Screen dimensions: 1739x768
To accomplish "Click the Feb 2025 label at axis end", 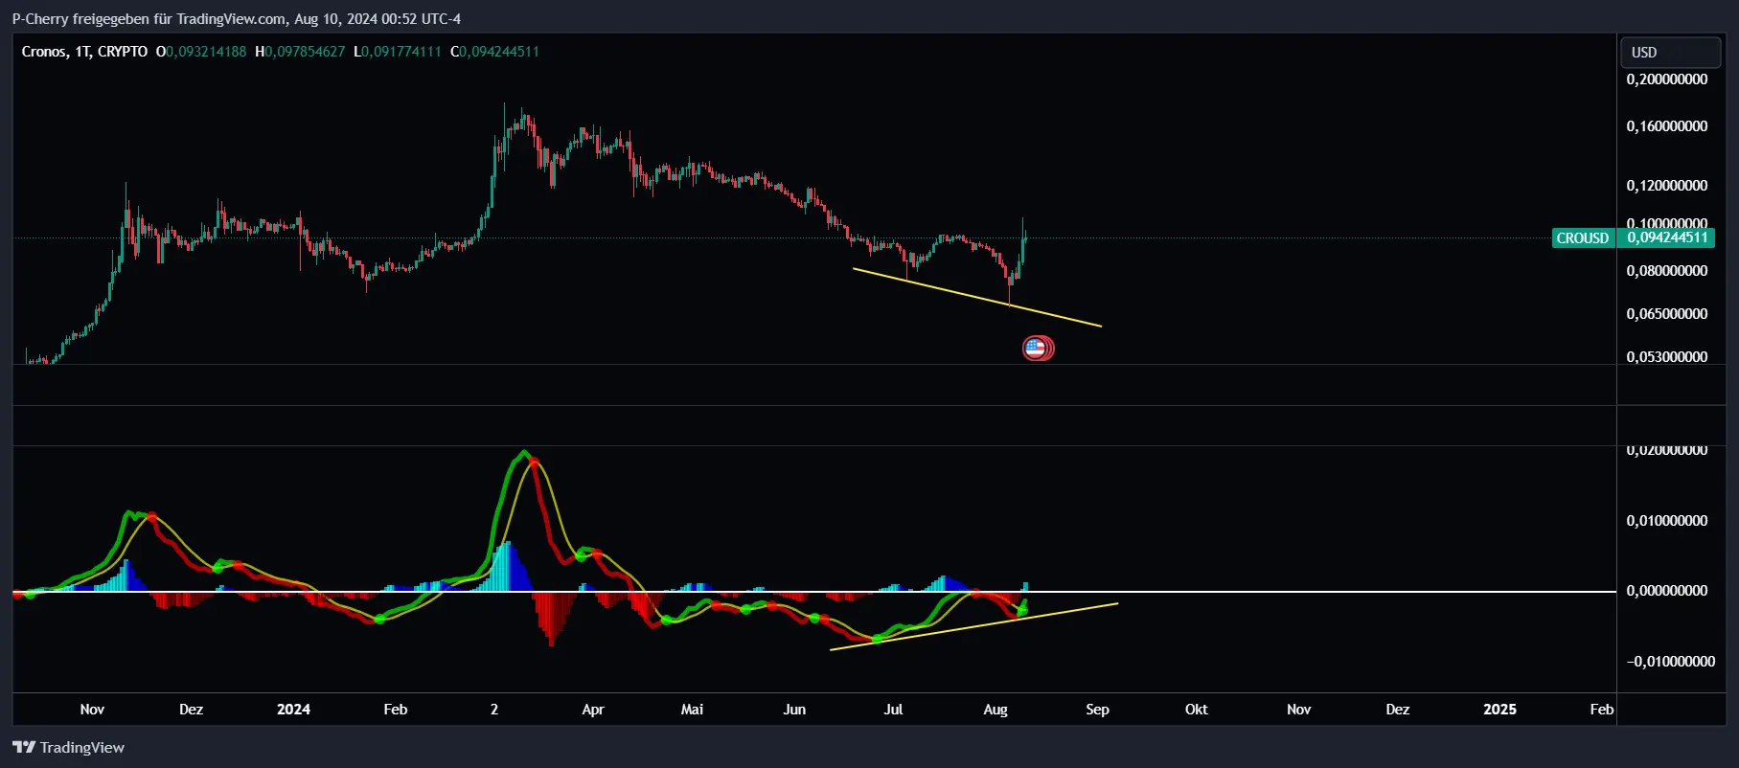I will [x=1602, y=710].
